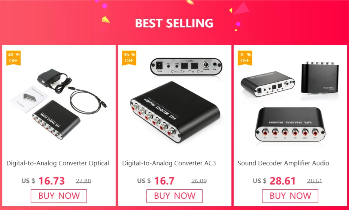Click the upright black decoder box image
The height and width of the screenshot is (210, 349).
point(320,77)
